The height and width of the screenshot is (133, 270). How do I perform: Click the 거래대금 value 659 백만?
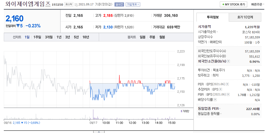[x=174, y=27]
